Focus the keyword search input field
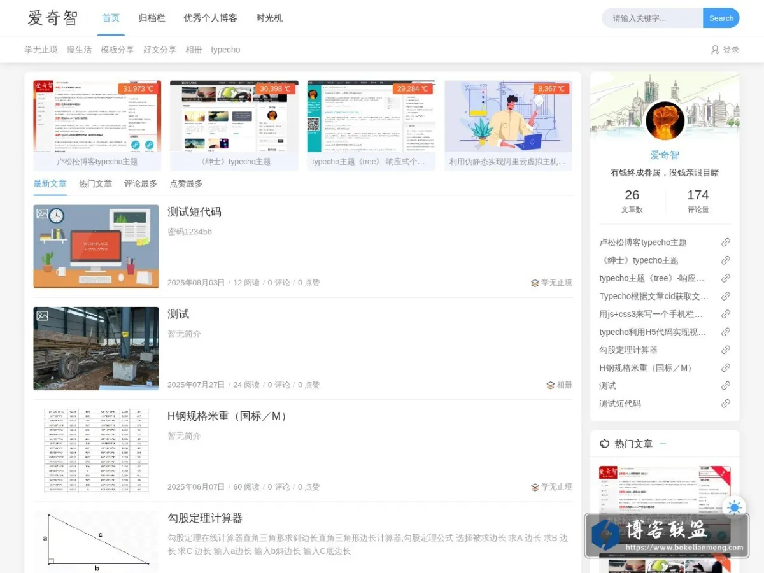This screenshot has height=573, width=764. [653, 18]
